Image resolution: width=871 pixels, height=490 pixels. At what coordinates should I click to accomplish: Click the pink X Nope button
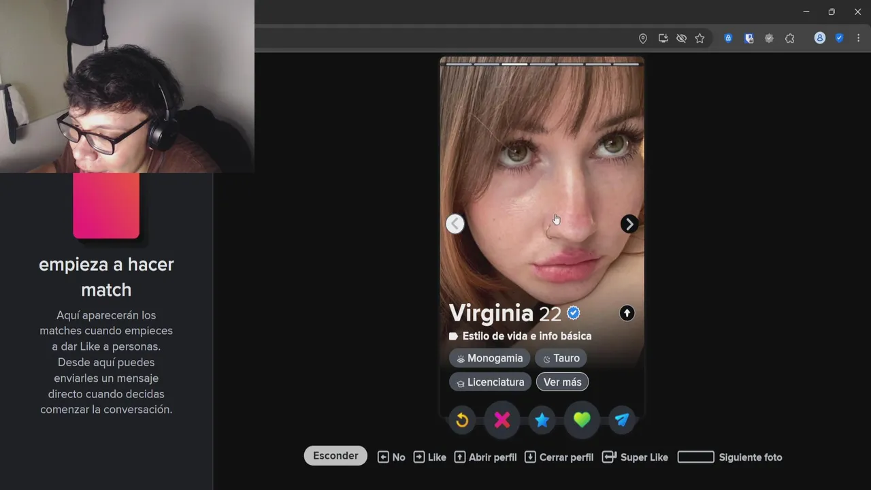(x=502, y=420)
